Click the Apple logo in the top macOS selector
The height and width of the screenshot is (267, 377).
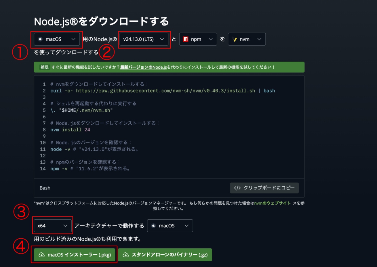[x=40, y=39]
